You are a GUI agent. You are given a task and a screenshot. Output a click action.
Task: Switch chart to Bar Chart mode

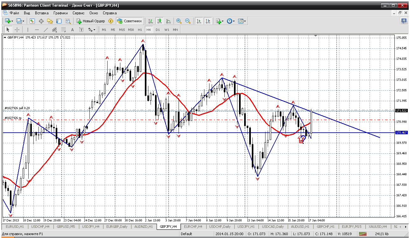pyautogui.click(x=151, y=21)
